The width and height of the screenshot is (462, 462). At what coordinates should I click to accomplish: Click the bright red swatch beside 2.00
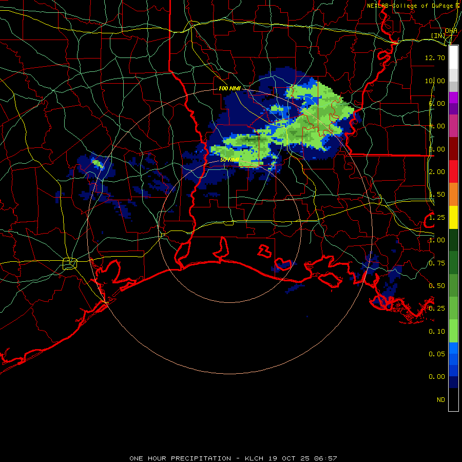tap(453, 171)
